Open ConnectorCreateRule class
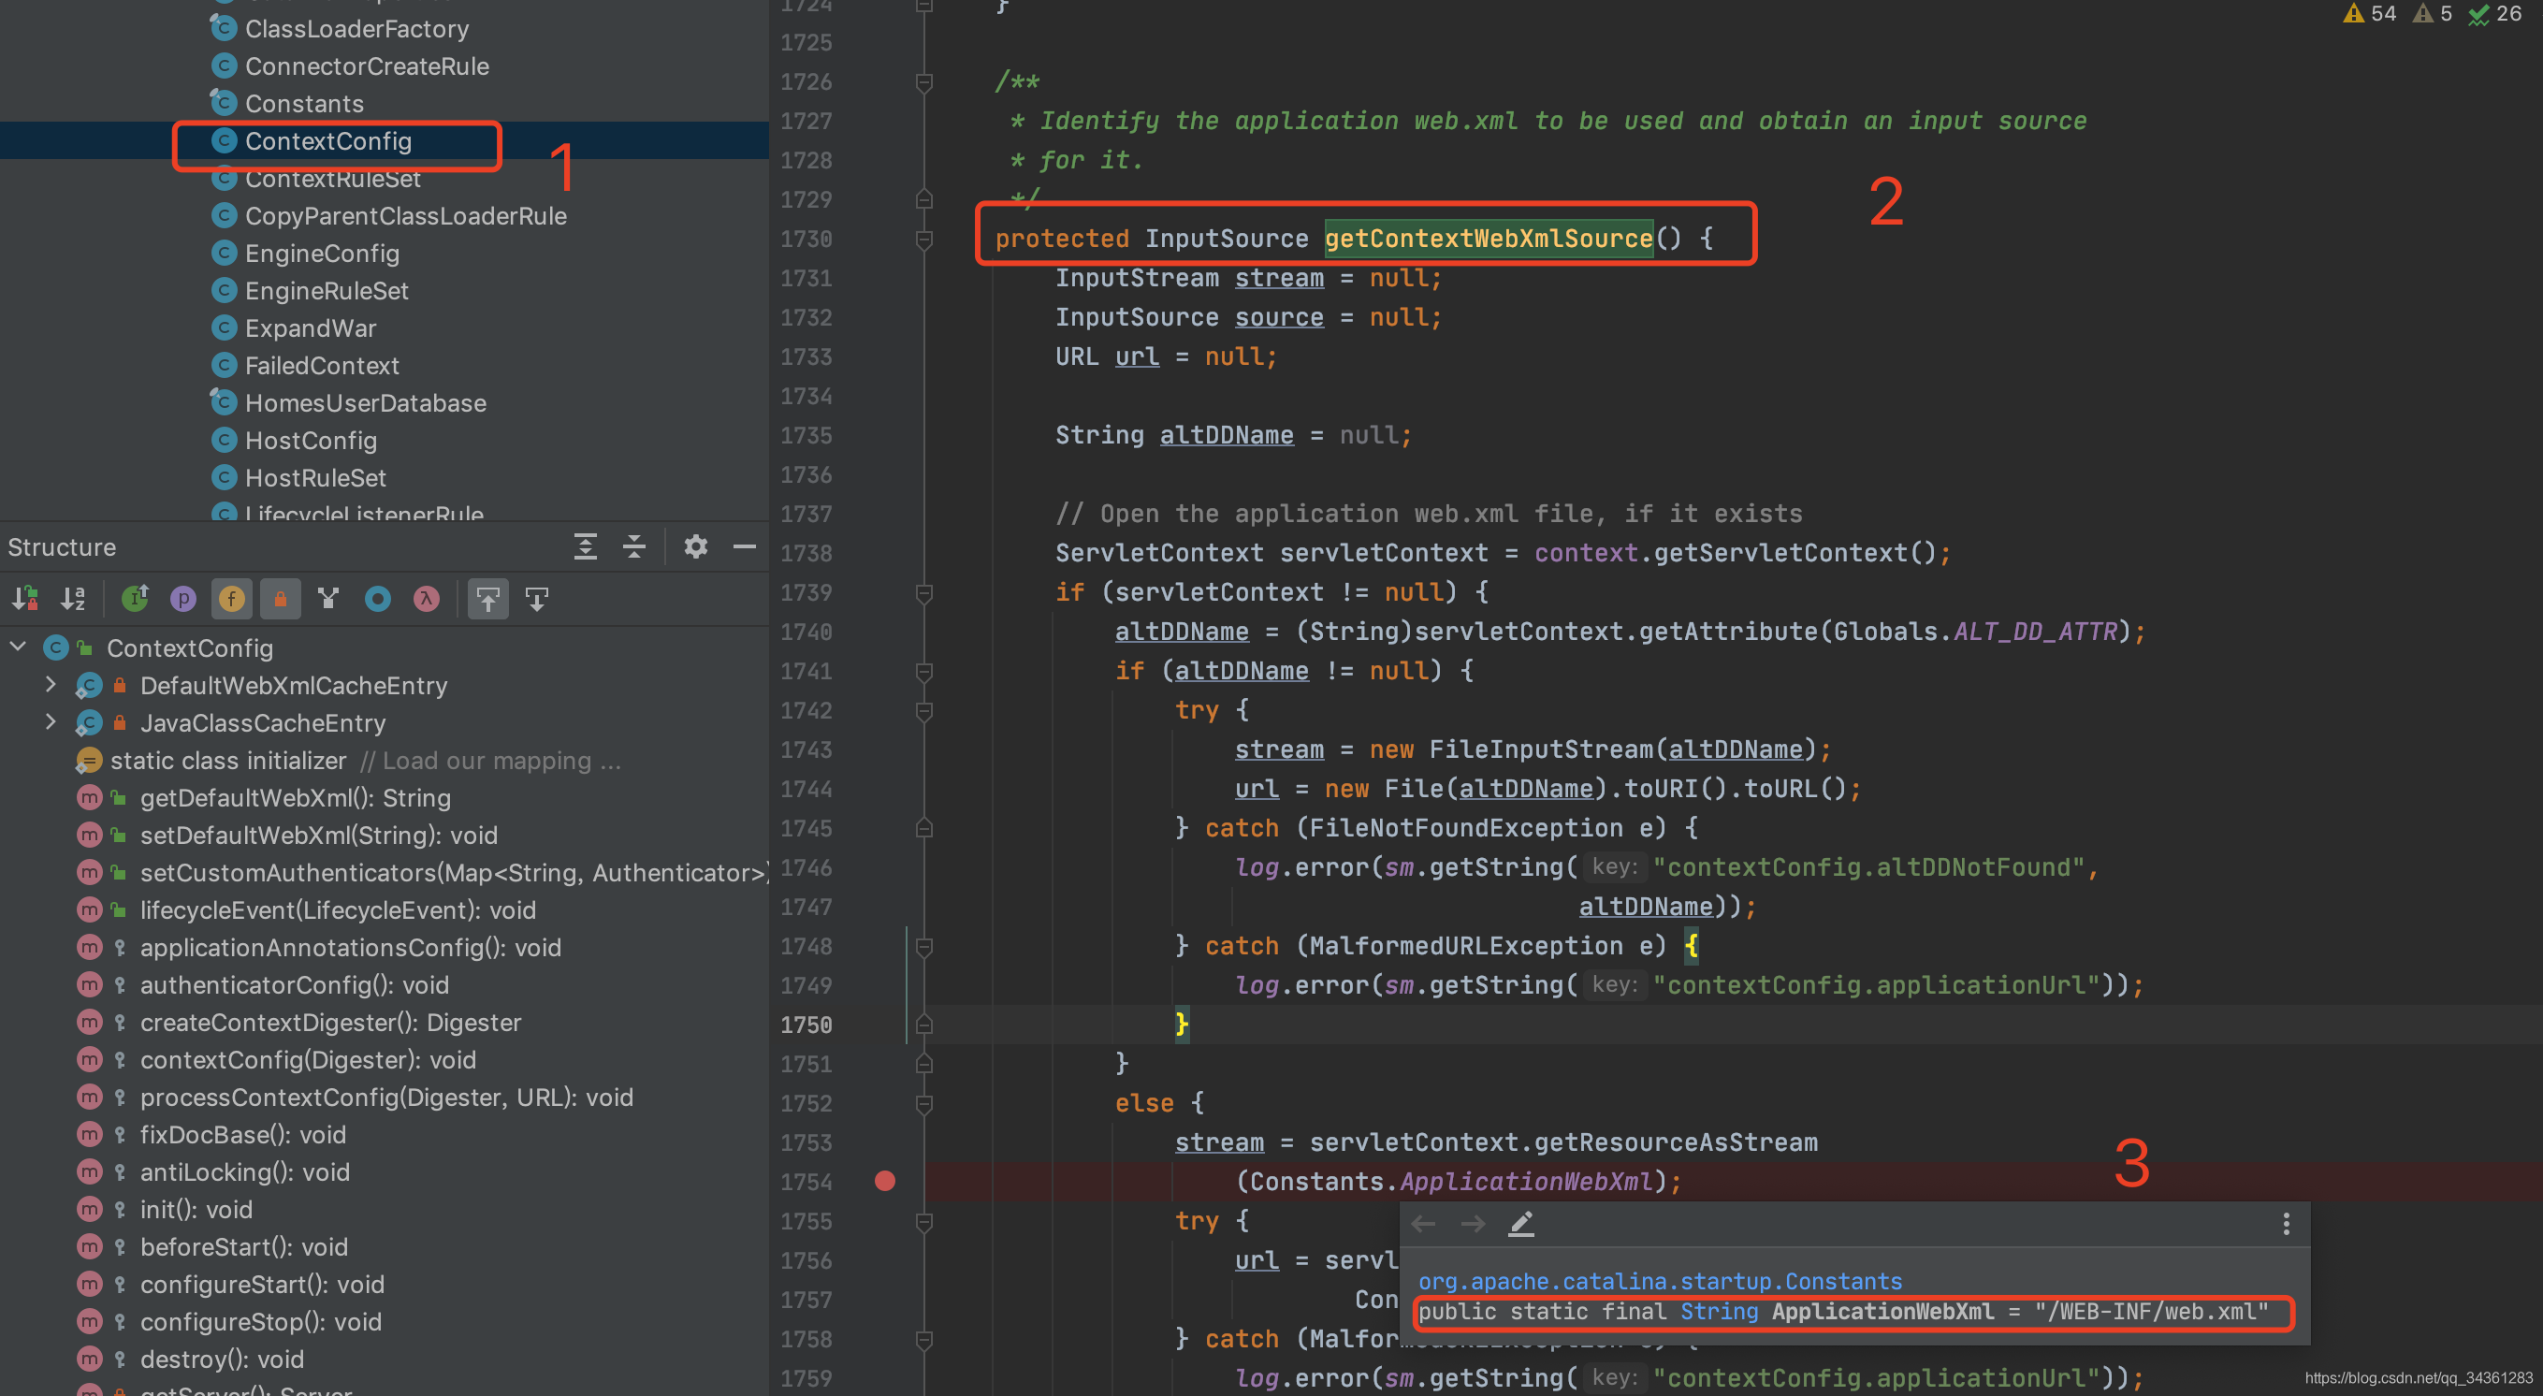The width and height of the screenshot is (2543, 1396). 366,66
